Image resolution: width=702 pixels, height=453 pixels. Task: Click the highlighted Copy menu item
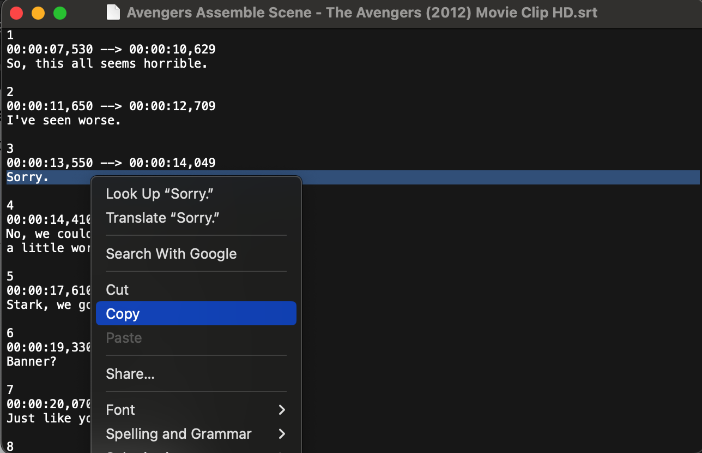123,314
